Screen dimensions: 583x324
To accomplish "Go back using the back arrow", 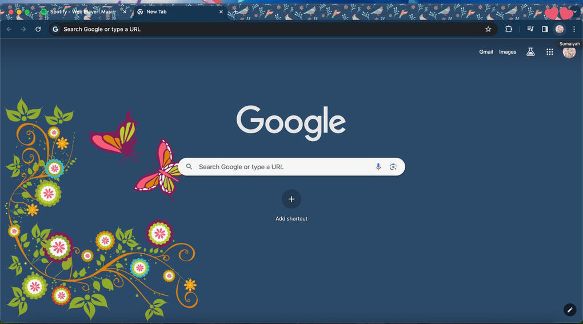I will 9,29.
